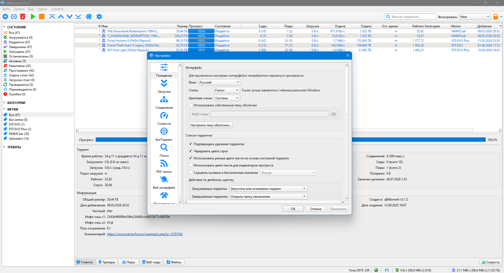Image resolution: width=504 pixels, height=273 pixels.
Task: Click OK in the settings dialog
Action: [x=293, y=209]
